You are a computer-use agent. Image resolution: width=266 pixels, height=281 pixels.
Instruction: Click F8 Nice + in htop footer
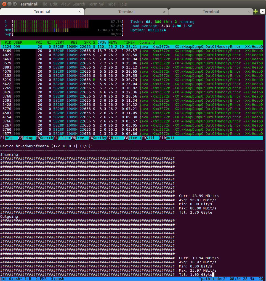point(133,138)
